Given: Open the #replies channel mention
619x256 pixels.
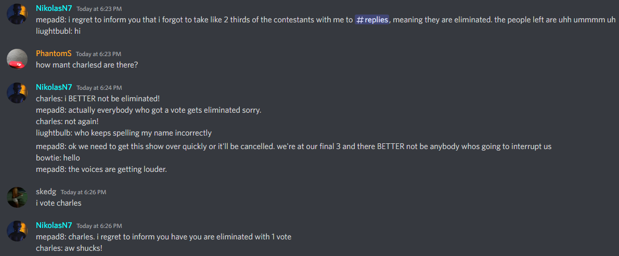Looking at the screenshot, I should tap(372, 20).
